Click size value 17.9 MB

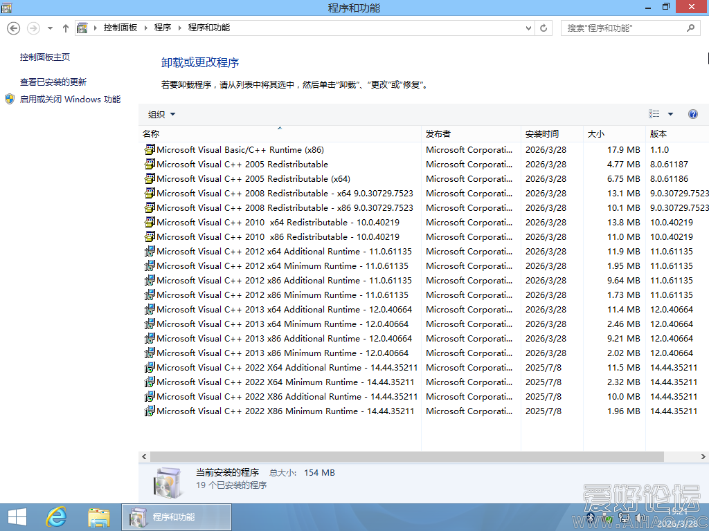(x=624, y=149)
